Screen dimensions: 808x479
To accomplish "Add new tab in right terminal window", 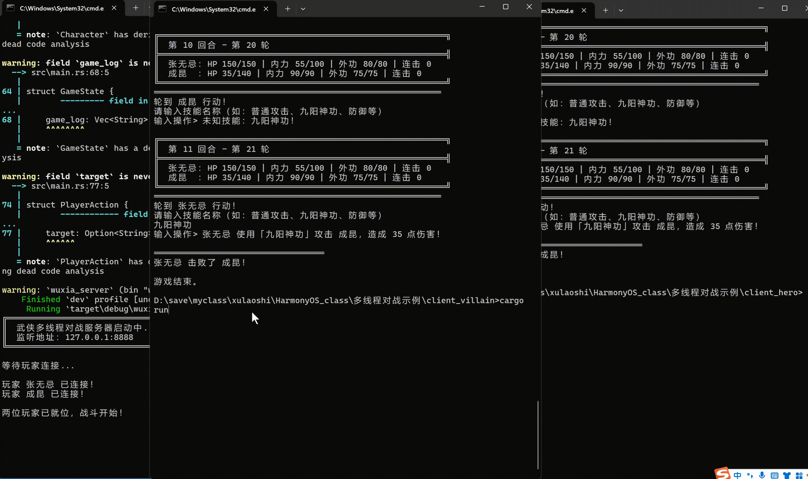I will click(x=605, y=11).
